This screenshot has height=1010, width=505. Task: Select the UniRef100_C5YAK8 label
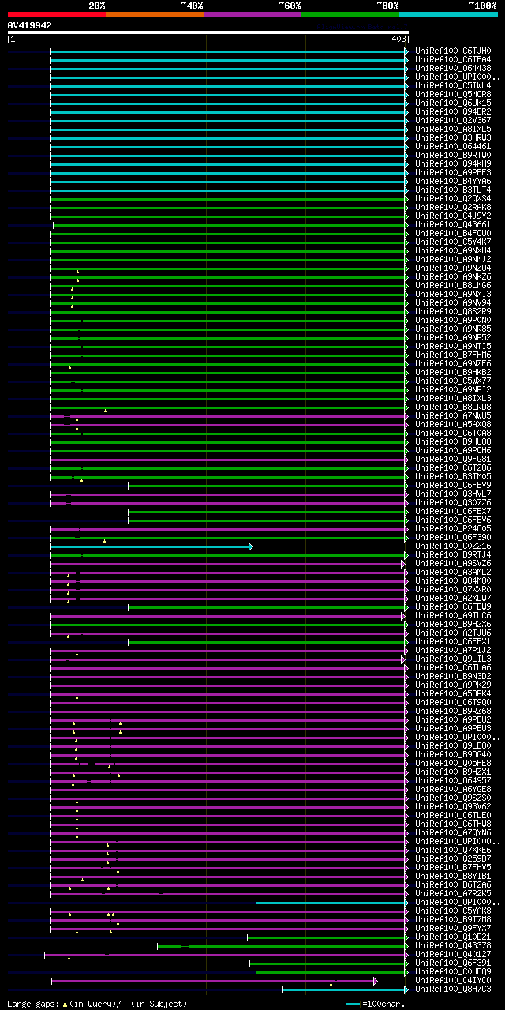(453, 911)
